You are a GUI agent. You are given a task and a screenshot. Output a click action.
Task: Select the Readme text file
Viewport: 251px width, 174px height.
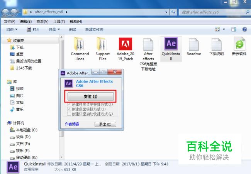pyautogui.click(x=194, y=47)
